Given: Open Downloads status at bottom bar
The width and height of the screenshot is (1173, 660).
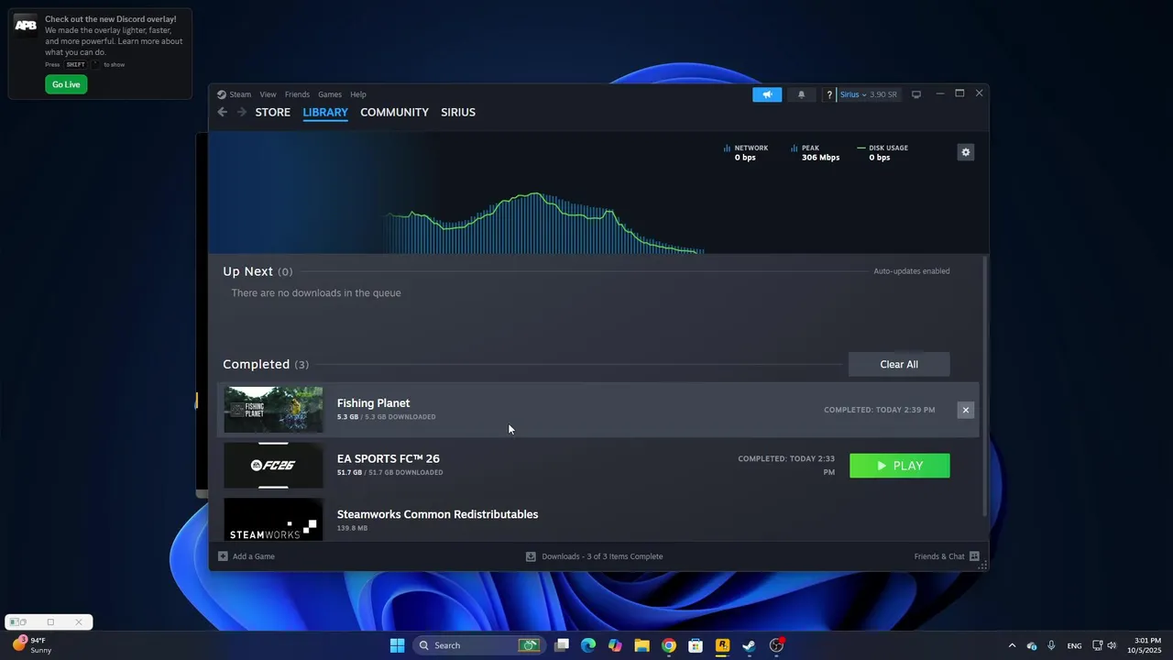Looking at the screenshot, I should (594, 556).
